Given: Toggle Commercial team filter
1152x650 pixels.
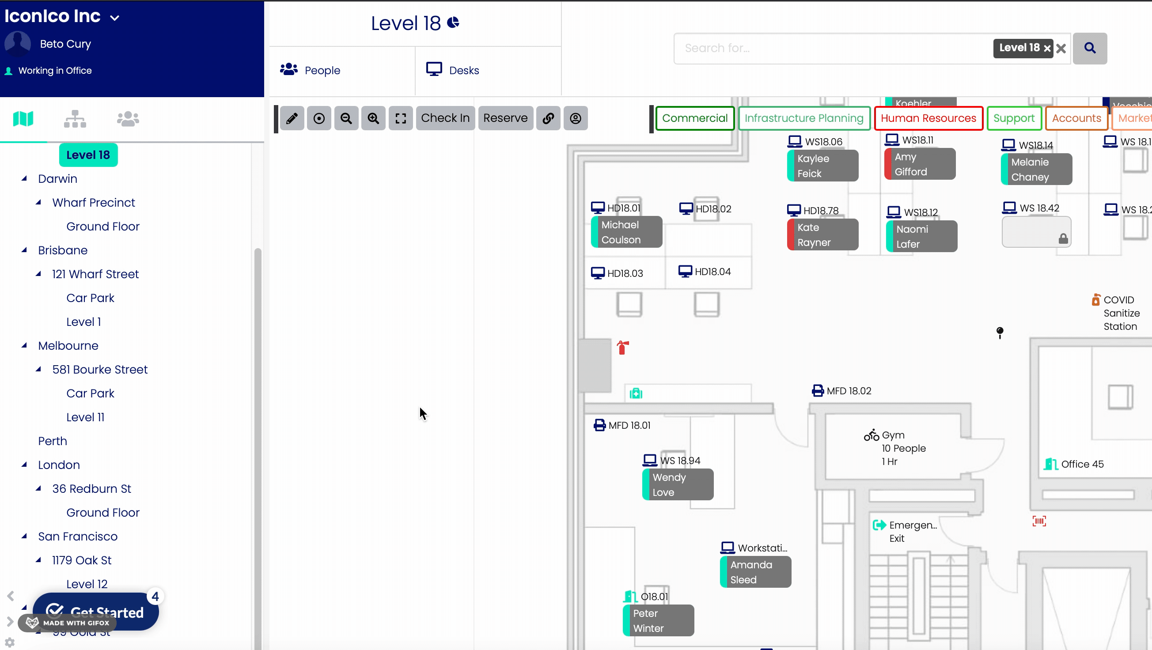Looking at the screenshot, I should click(x=695, y=118).
